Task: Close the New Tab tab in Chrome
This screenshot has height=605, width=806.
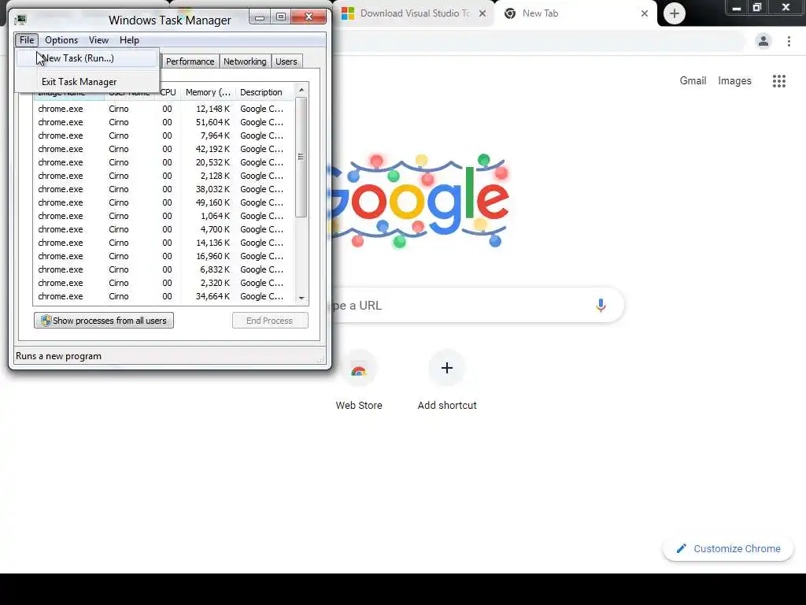Action: pos(645,13)
